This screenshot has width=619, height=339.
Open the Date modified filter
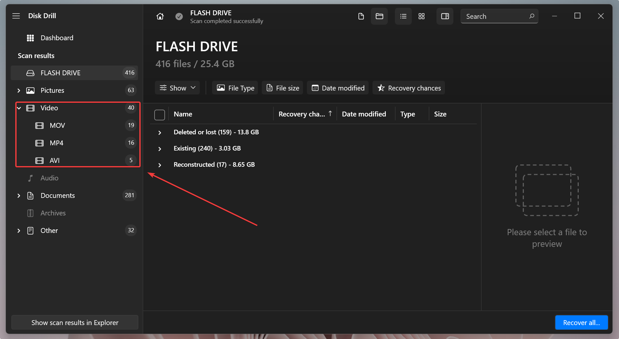pos(338,88)
